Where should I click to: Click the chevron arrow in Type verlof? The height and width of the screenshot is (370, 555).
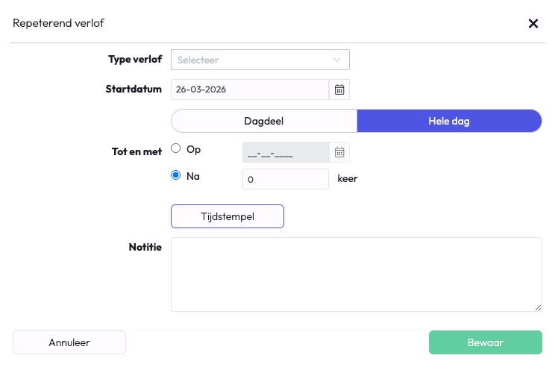coord(336,60)
